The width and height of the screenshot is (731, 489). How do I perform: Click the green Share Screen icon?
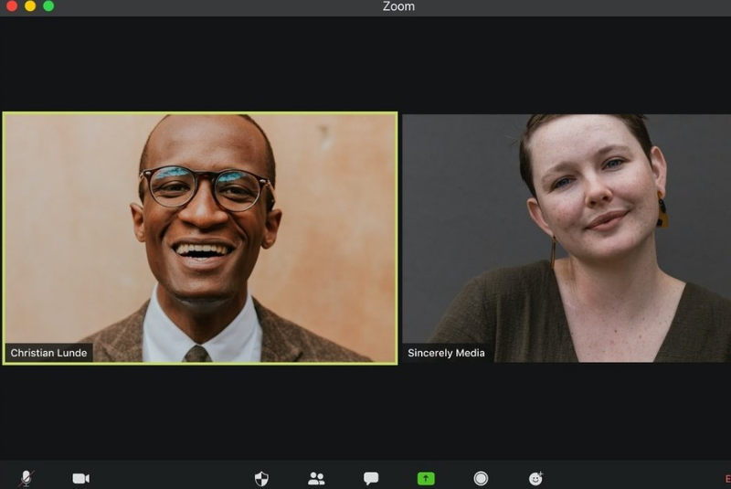(426, 478)
